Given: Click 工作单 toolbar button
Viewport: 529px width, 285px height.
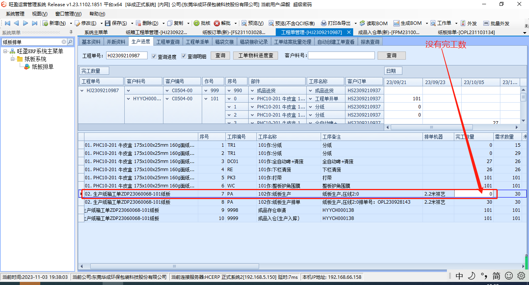Looking at the screenshot, I should pyautogui.click(x=441, y=23).
